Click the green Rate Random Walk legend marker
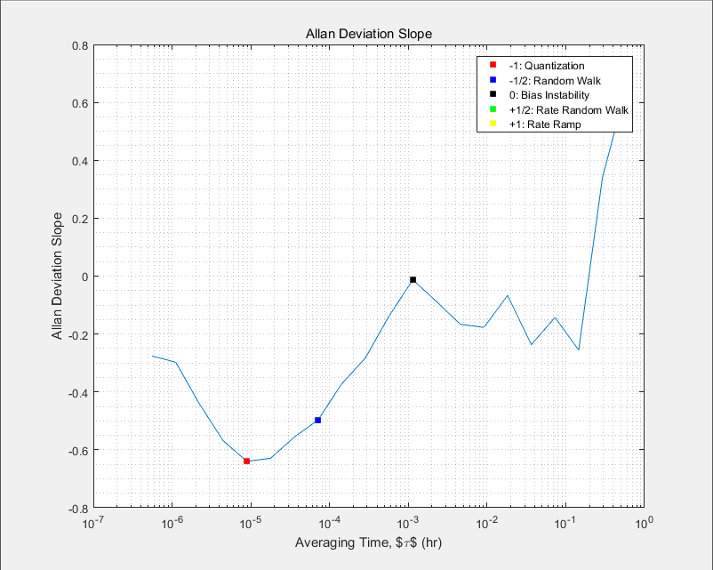The image size is (713, 570). point(493,109)
